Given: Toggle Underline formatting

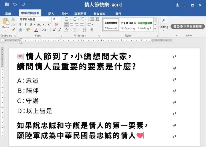Looking at the screenshot, I should click(x=31, y=24).
